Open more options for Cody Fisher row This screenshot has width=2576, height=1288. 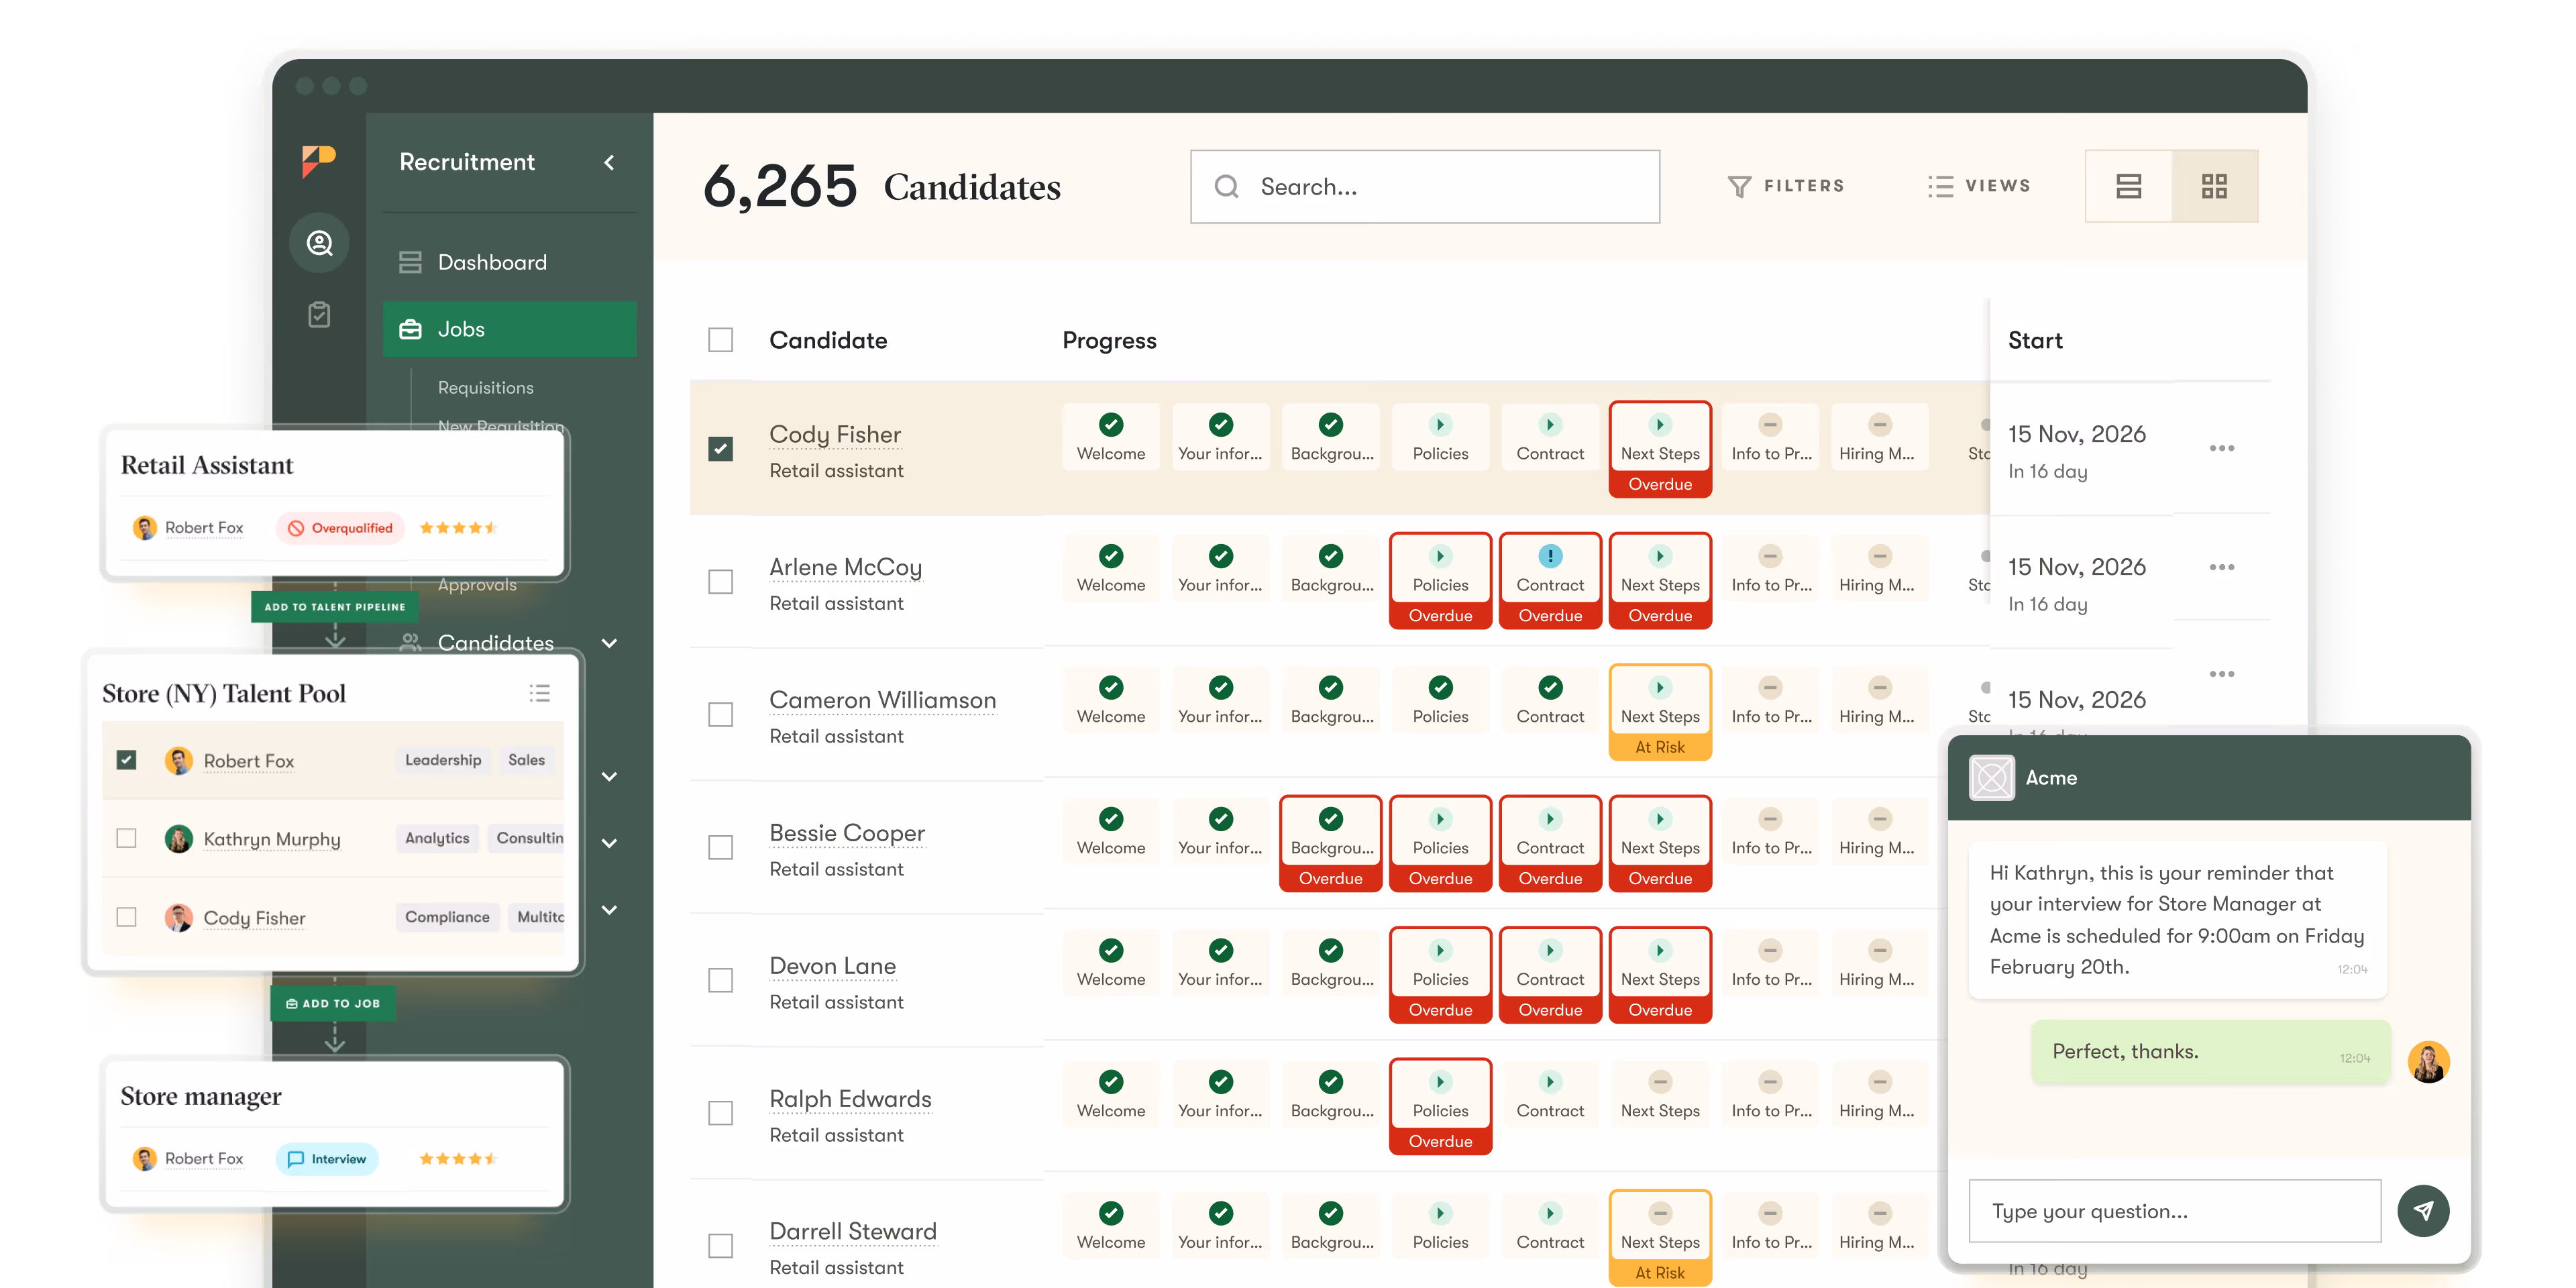coord(2222,448)
